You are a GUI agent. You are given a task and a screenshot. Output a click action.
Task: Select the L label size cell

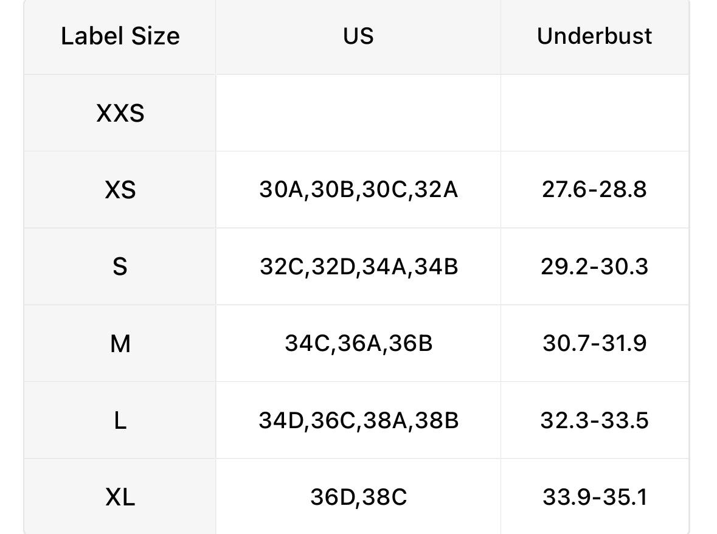click(x=120, y=420)
